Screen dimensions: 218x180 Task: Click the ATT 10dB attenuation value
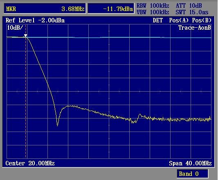pyautogui.click(x=189, y=6)
